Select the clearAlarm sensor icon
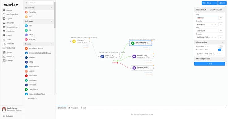The height and width of the screenshot is (119, 228). (x=26, y=76)
